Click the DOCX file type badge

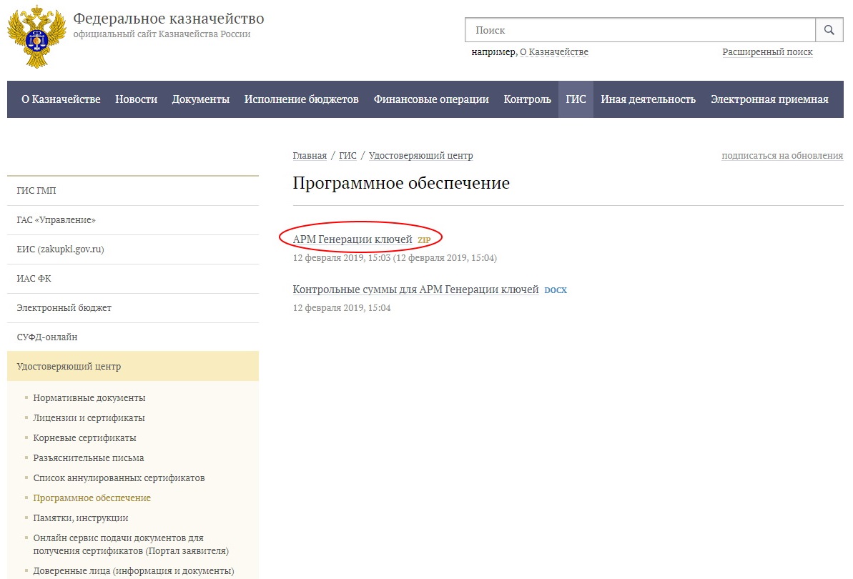point(556,290)
